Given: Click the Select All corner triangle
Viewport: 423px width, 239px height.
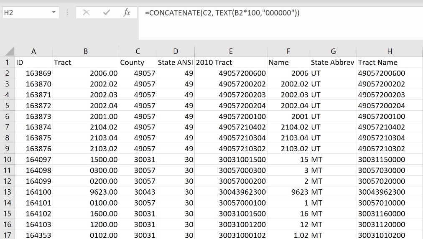Looking at the screenshot, I should 8,51.
